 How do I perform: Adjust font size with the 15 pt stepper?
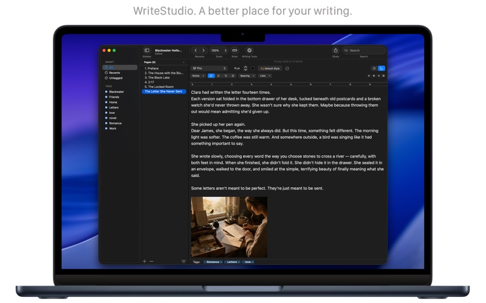click(245, 68)
